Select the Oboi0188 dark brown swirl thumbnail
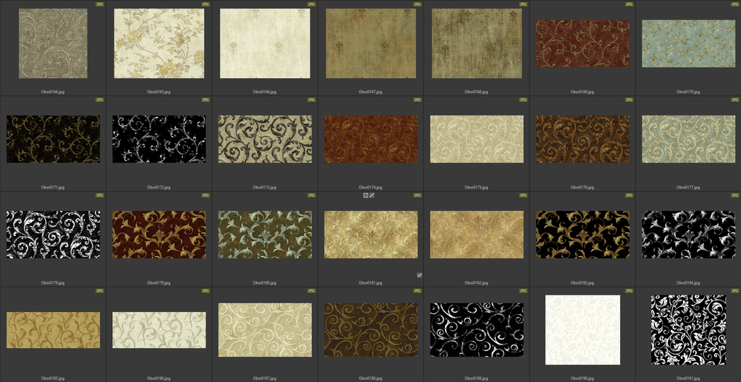This screenshot has height=382, width=741. [370, 330]
